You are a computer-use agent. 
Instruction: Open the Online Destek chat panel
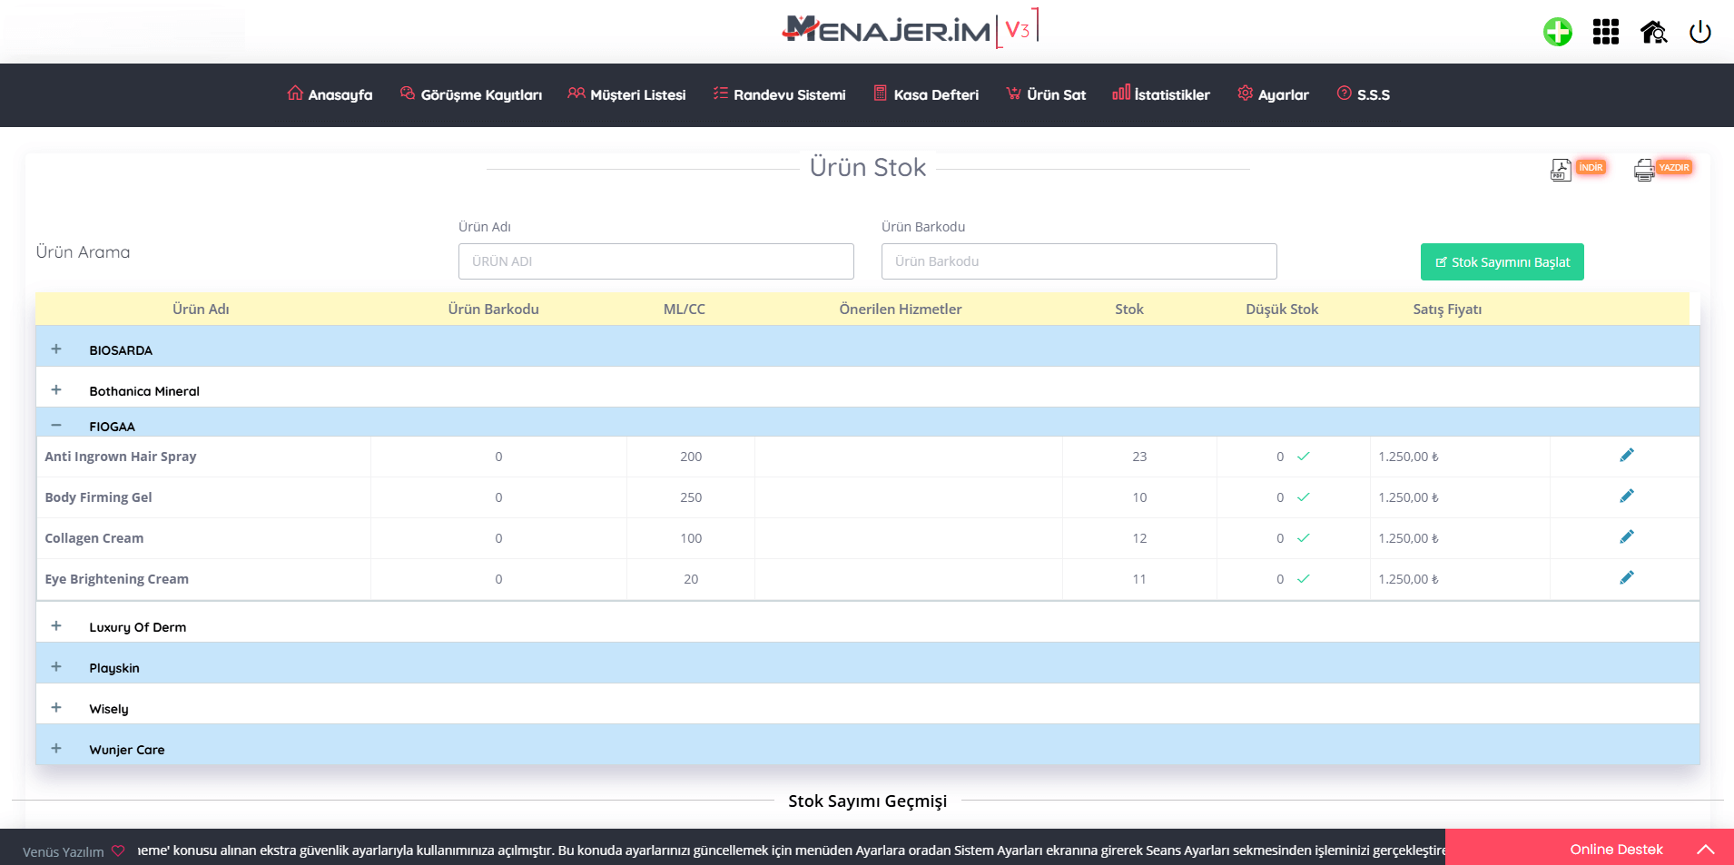[1616, 850]
